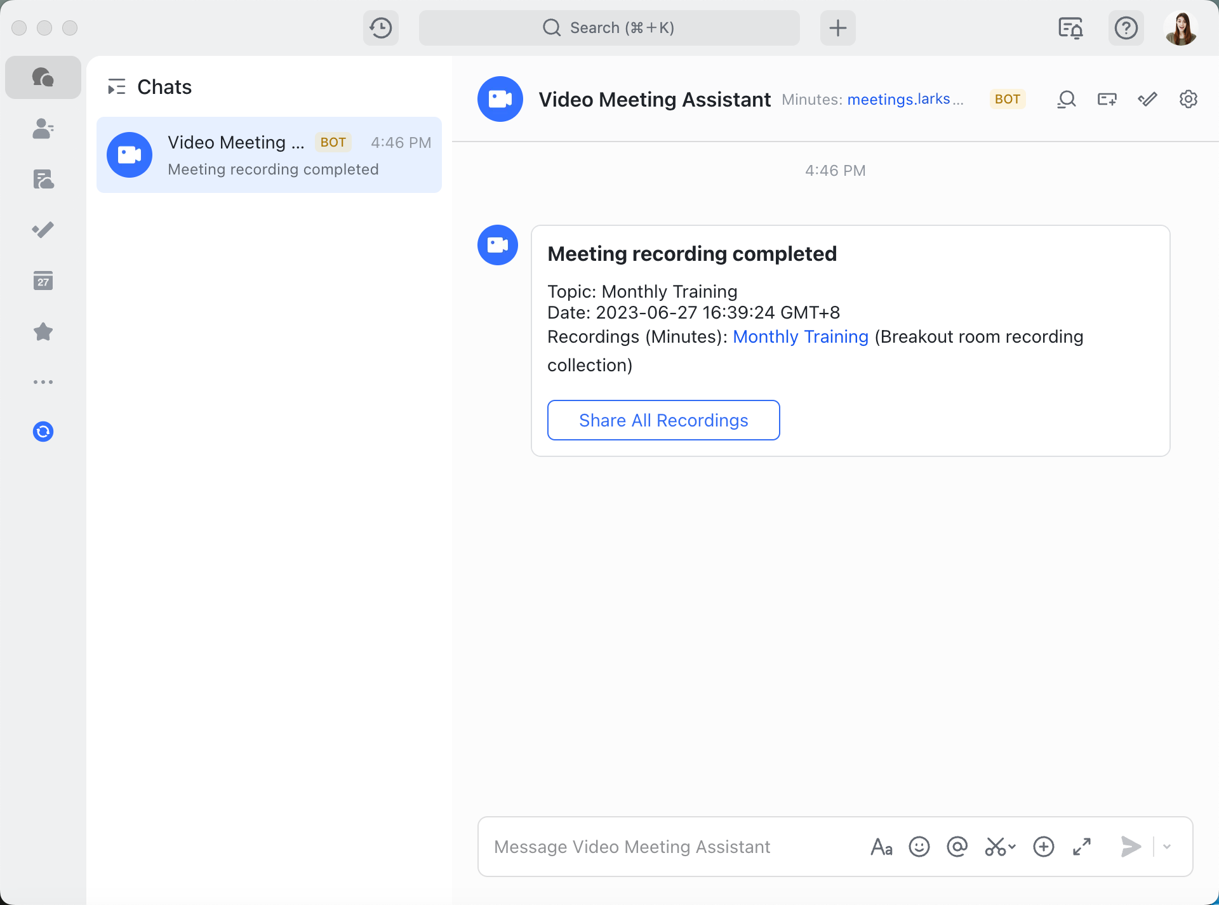Open Tasks using the checkmark sidebar icon
Screen dimensions: 1219x905
(43, 230)
